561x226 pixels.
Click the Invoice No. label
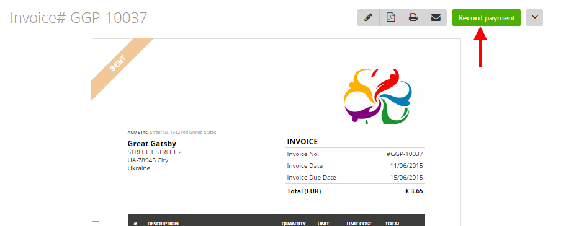click(x=303, y=154)
